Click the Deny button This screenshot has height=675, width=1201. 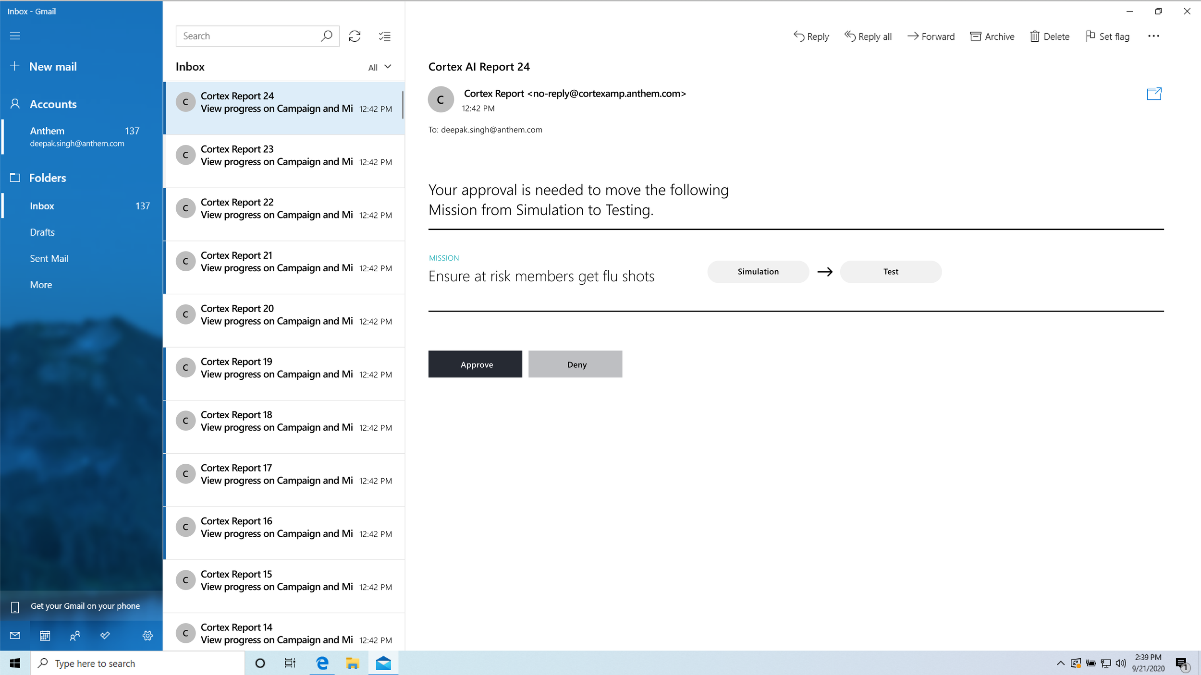(x=575, y=364)
